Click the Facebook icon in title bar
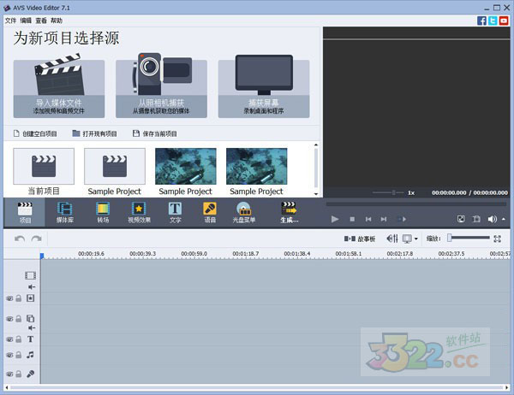 482,20
